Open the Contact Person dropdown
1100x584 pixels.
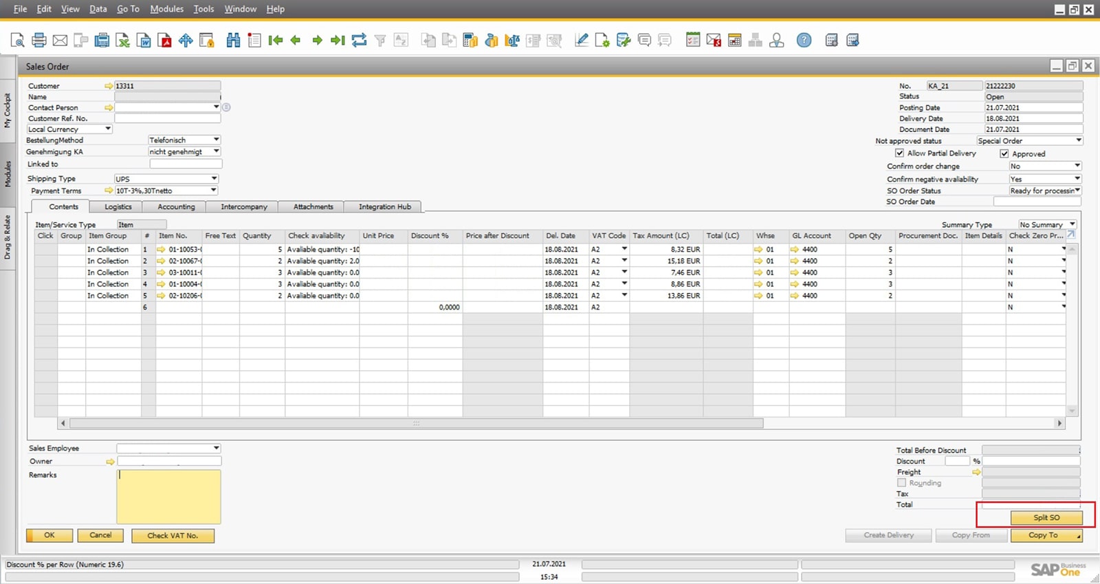(x=216, y=107)
